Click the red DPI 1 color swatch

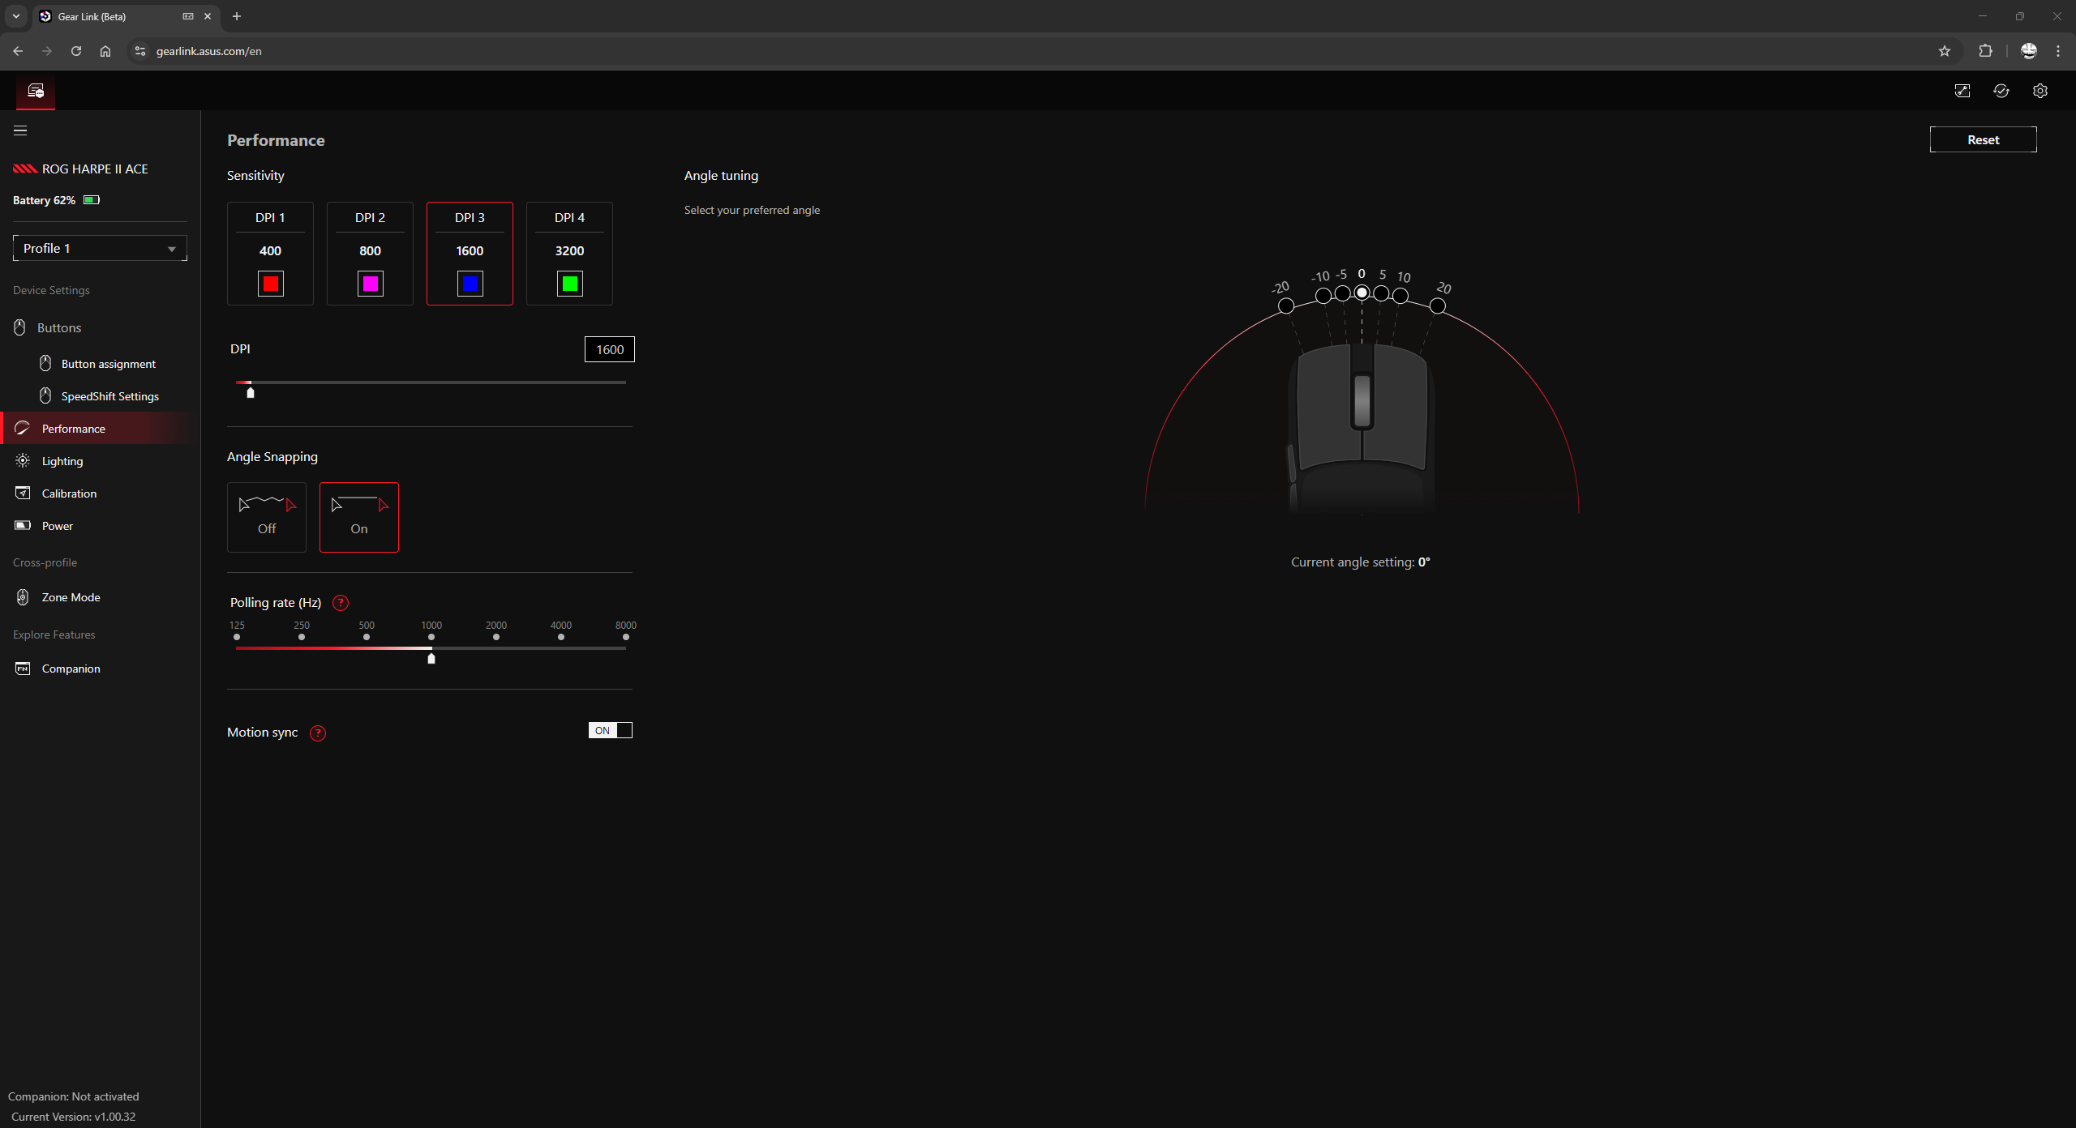tap(271, 284)
